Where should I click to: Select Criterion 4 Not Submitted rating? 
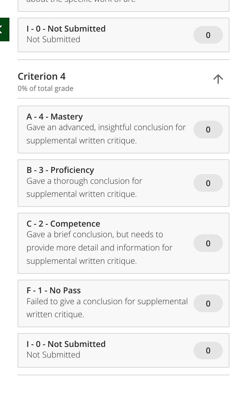point(123,350)
